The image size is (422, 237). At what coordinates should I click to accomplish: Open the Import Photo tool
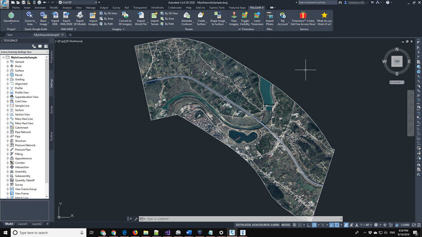tap(269, 15)
